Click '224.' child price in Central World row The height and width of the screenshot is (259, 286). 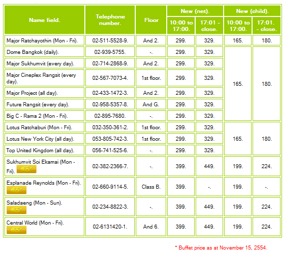[267, 227]
